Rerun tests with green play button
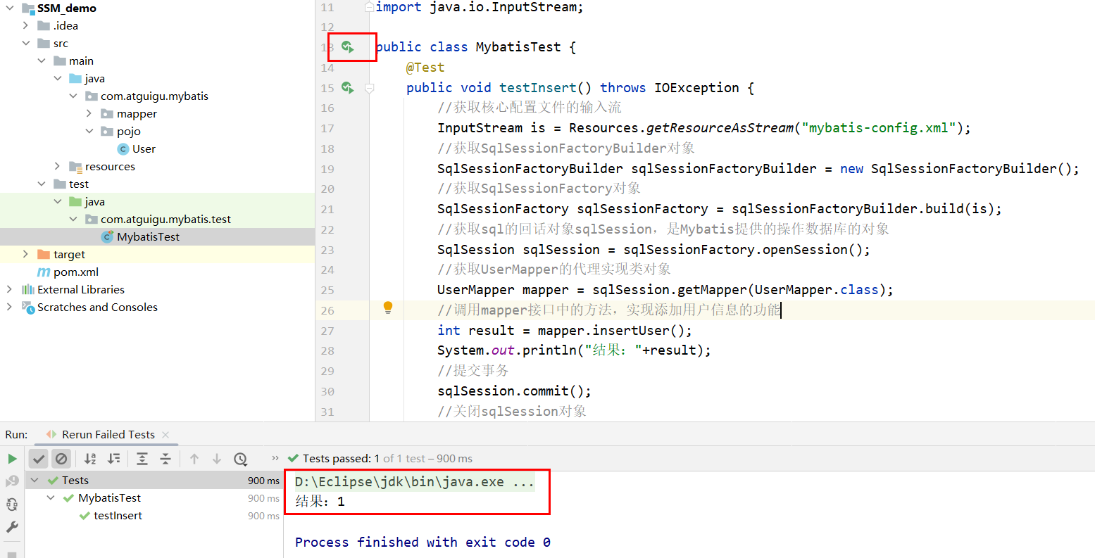This screenshot has width=1095, height=558. (x=12, y=459)
